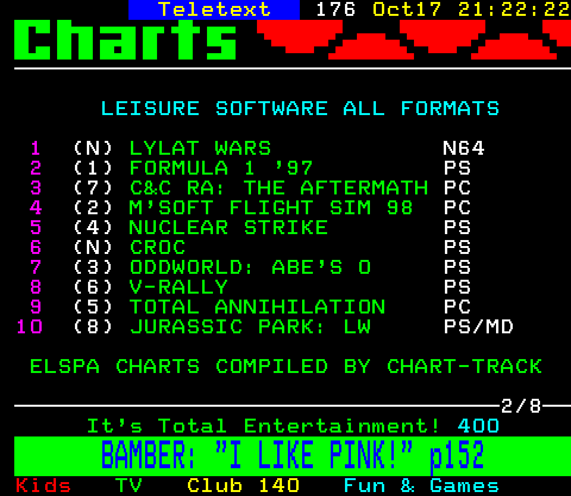Select ODDWORLD: ABE'S O entry
The width and height of the screenshot is (571, 496).
click(x=250, y=267)
